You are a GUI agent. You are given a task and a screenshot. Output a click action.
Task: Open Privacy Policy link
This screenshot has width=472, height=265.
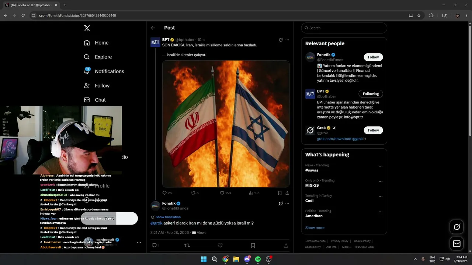tap(340, 241)
